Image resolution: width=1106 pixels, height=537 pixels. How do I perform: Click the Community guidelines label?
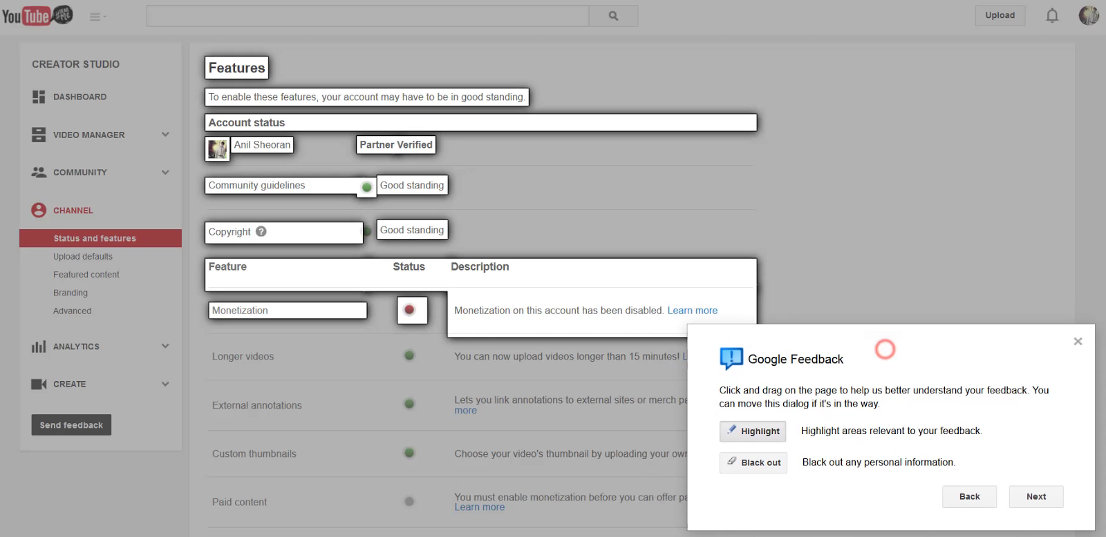pyautogui.click(x=257, y=186)
